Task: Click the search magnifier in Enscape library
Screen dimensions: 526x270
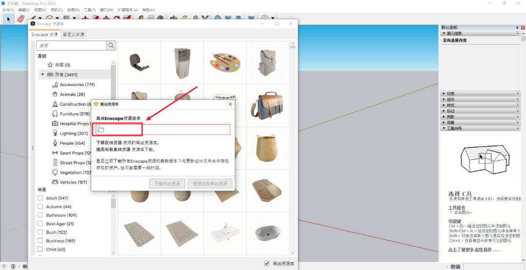Action: point(112,46)
